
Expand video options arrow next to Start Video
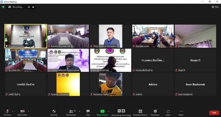coord(29,111)
